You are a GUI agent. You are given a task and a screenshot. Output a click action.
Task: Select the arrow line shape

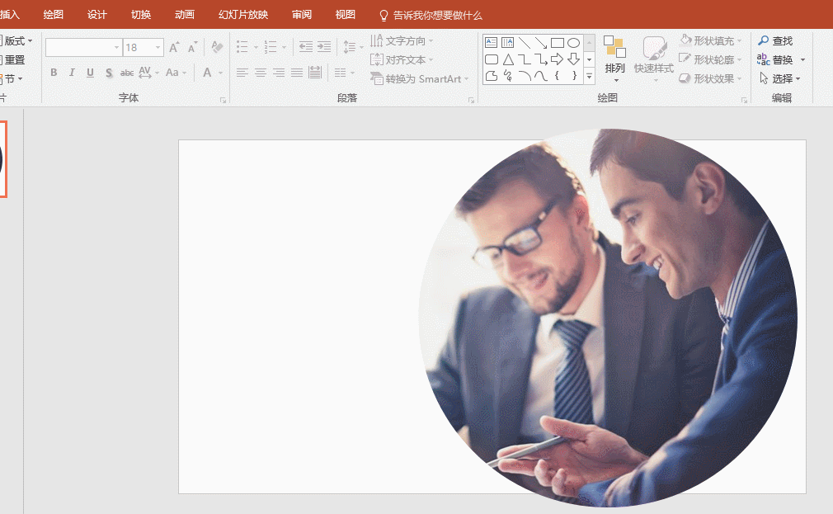point(541,43)
